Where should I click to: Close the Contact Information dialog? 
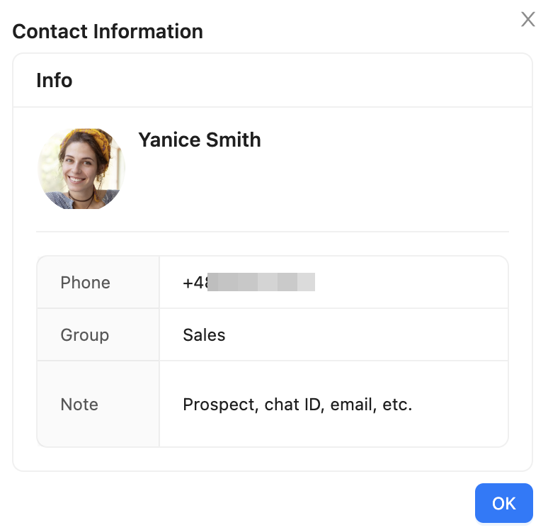(527, 19)
